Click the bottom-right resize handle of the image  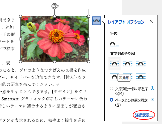pyautogui.click(x=89, y=62)
